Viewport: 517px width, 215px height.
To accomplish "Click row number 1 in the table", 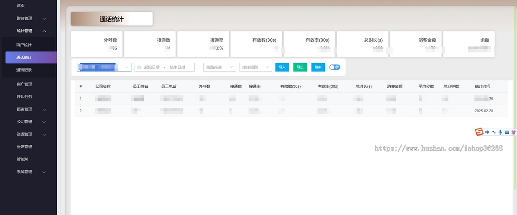I will click(x=81, y=98).
